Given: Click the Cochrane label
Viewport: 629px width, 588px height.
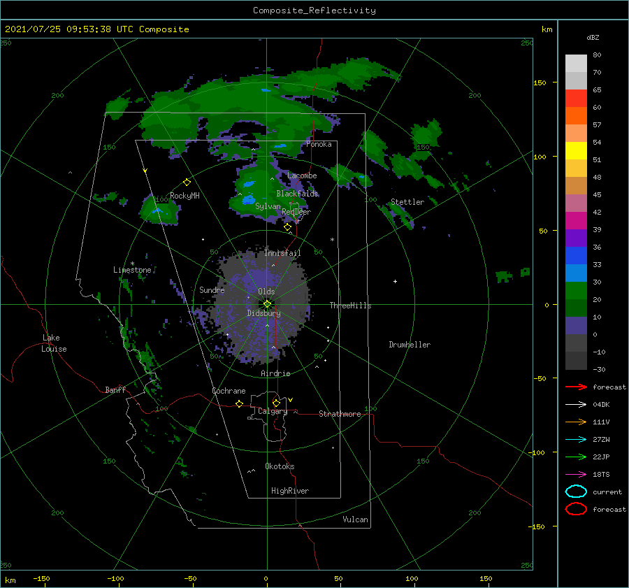Looking at the screenshot, I should pos(229,391).
